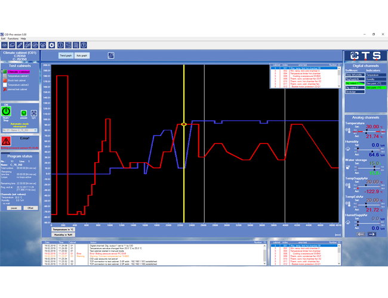Click the graph options icon beside Auto graph
This screenshot has height=298, width=388.
point(110,55)
